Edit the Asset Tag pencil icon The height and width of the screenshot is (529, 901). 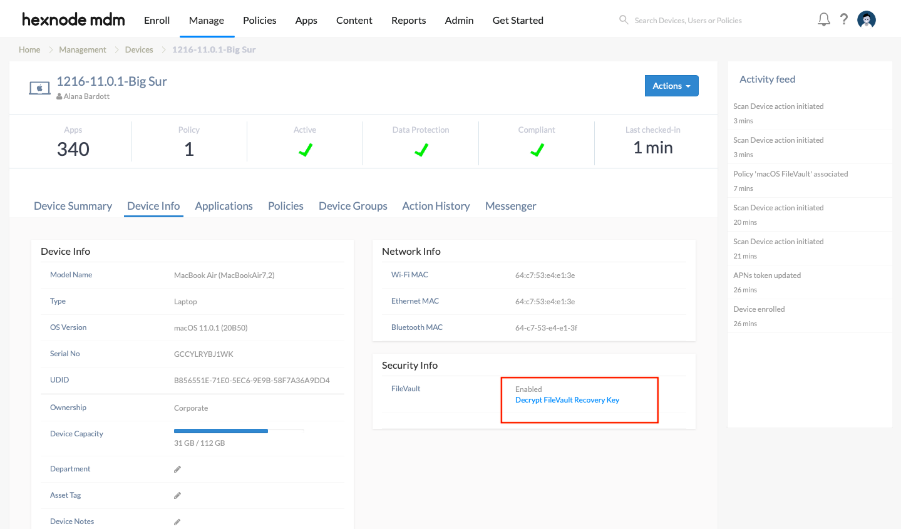tap(177, 495)
